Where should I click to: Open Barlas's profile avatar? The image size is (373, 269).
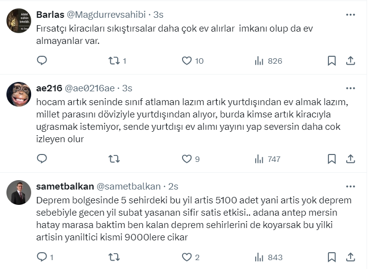(x=19, y=21)
